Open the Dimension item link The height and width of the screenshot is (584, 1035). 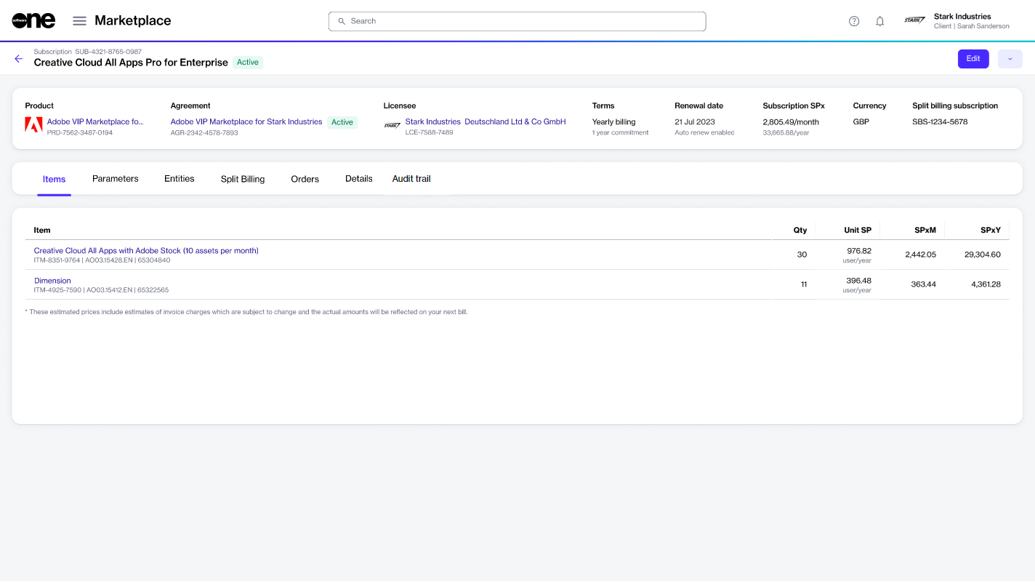coord(52,281)
